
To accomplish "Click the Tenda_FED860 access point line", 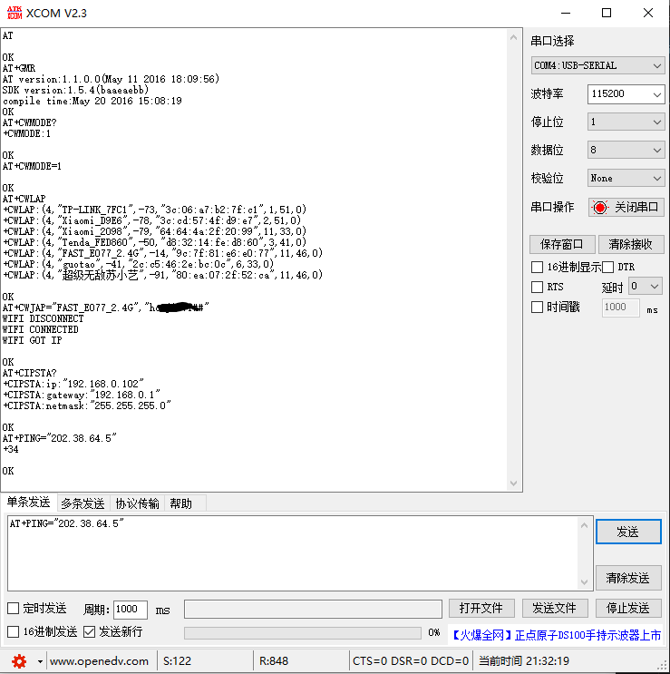I will (x=155, y=242).
